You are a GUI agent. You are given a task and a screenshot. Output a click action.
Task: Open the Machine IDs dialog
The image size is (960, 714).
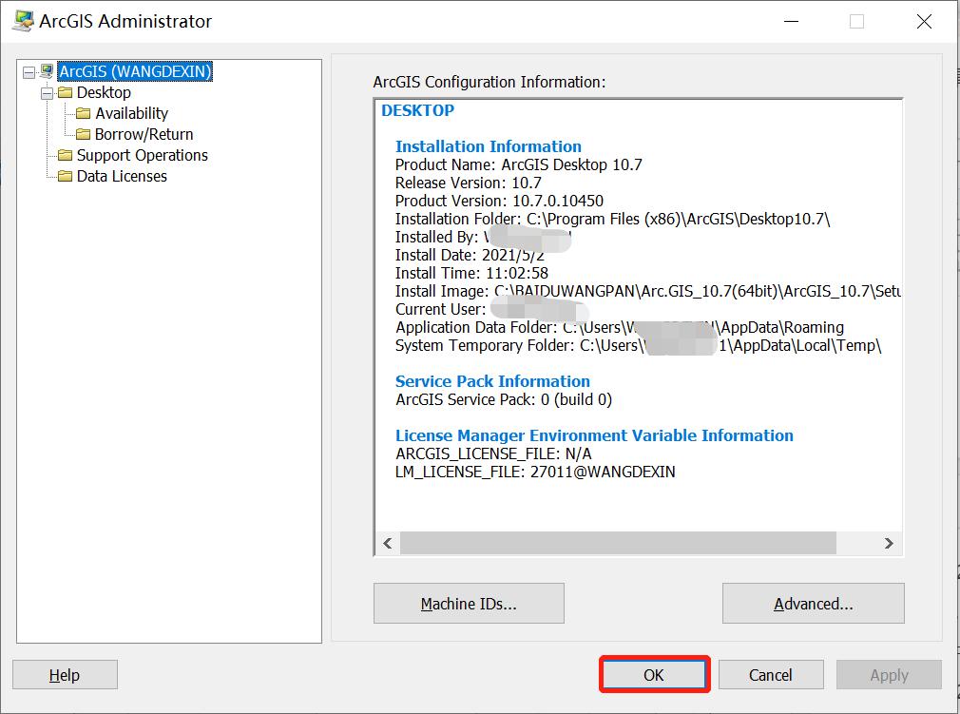pos(469,604)
